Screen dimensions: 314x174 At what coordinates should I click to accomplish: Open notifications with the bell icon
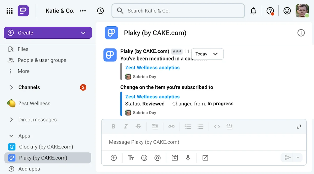pos(253,11)
